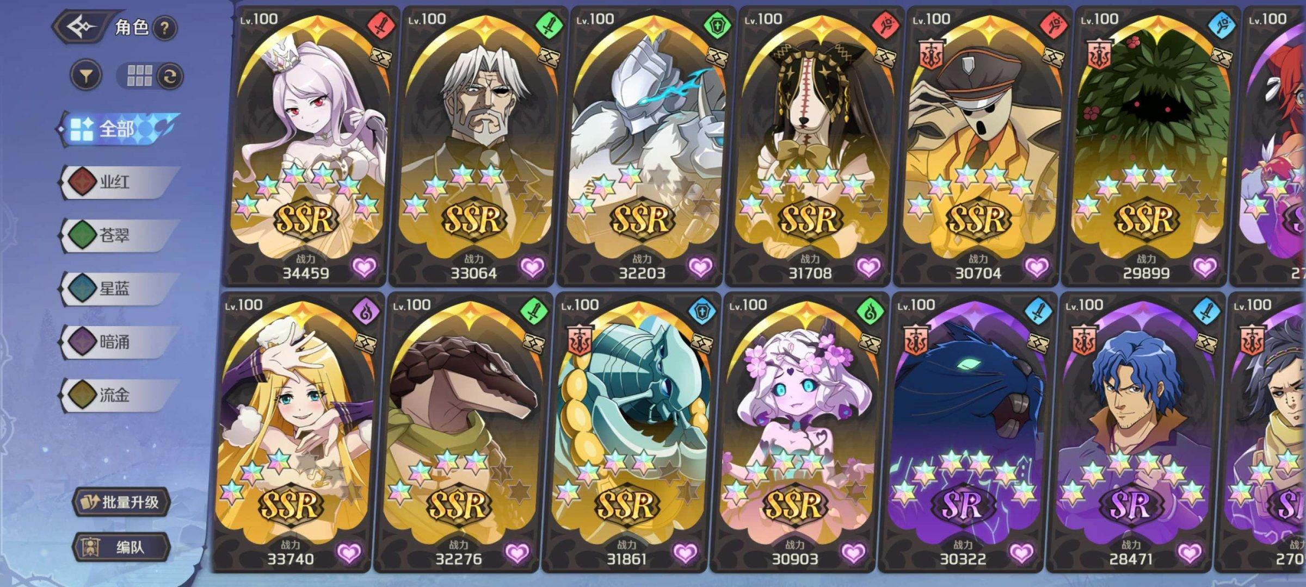
Task: Click the heart icon on blue panther card
Action: [x=1021, y=553]
